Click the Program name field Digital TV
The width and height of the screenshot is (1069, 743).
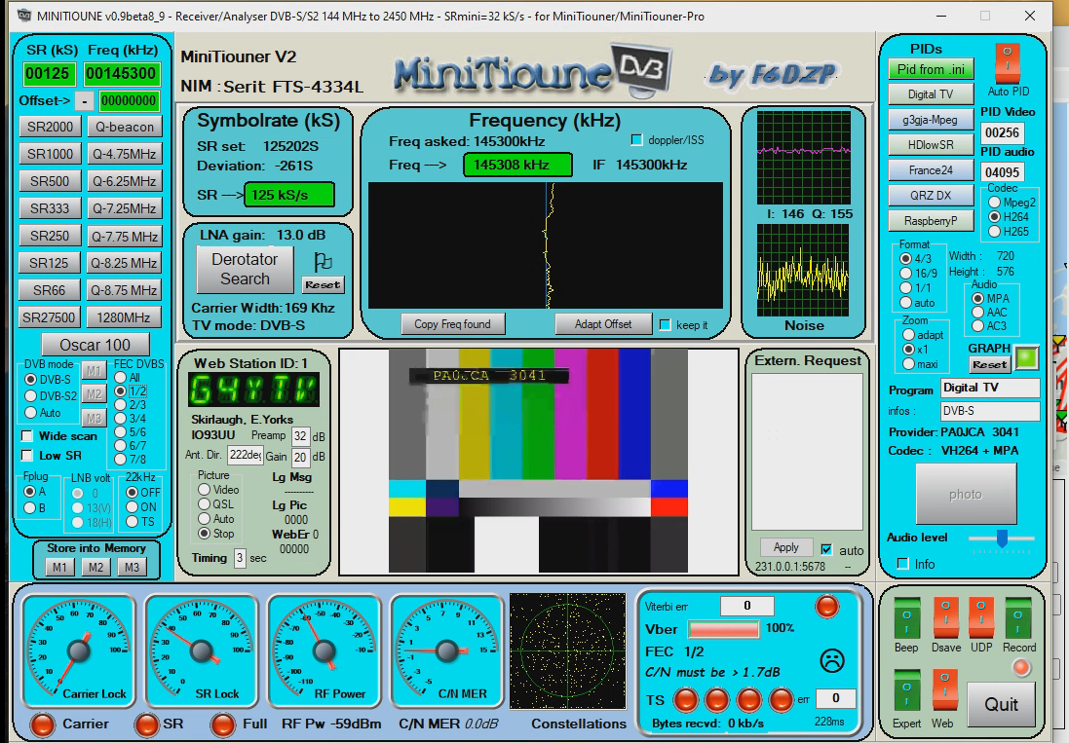click(x=991, y=389)
